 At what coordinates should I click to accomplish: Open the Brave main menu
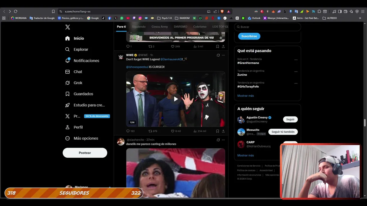coord(363,11)
